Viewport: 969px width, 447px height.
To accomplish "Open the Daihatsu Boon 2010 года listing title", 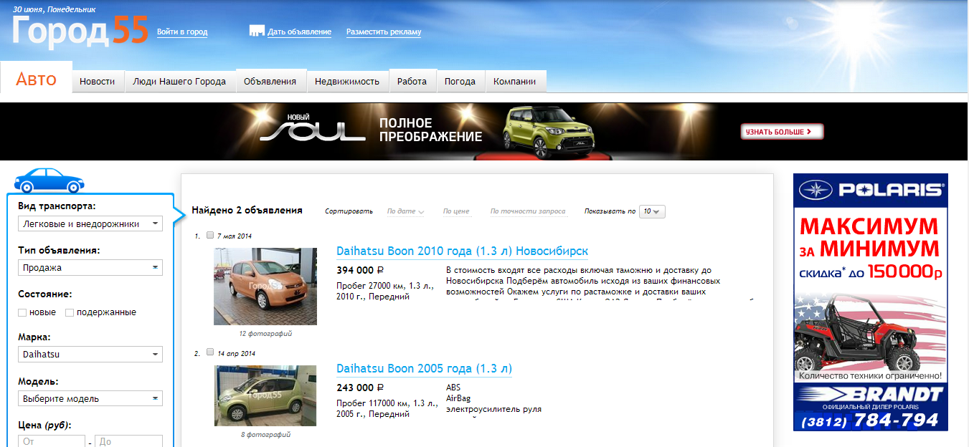I will (x=463, y=251).
